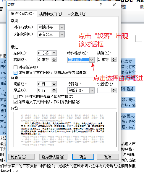The height and width of the screenshot is (172, 144).
Task: Enable 在相同样式的段落间不添加空格 checkbox
Action: [15, 97]
